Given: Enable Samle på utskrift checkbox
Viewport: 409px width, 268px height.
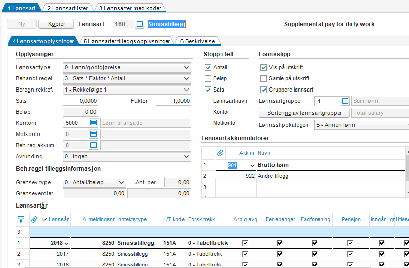Looking at the screenshot, I should (x=264, y=78).
